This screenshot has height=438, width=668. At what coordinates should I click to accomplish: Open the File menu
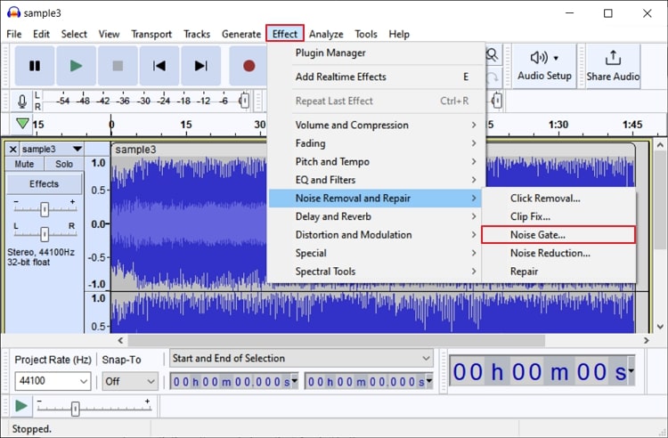(14, 34)
